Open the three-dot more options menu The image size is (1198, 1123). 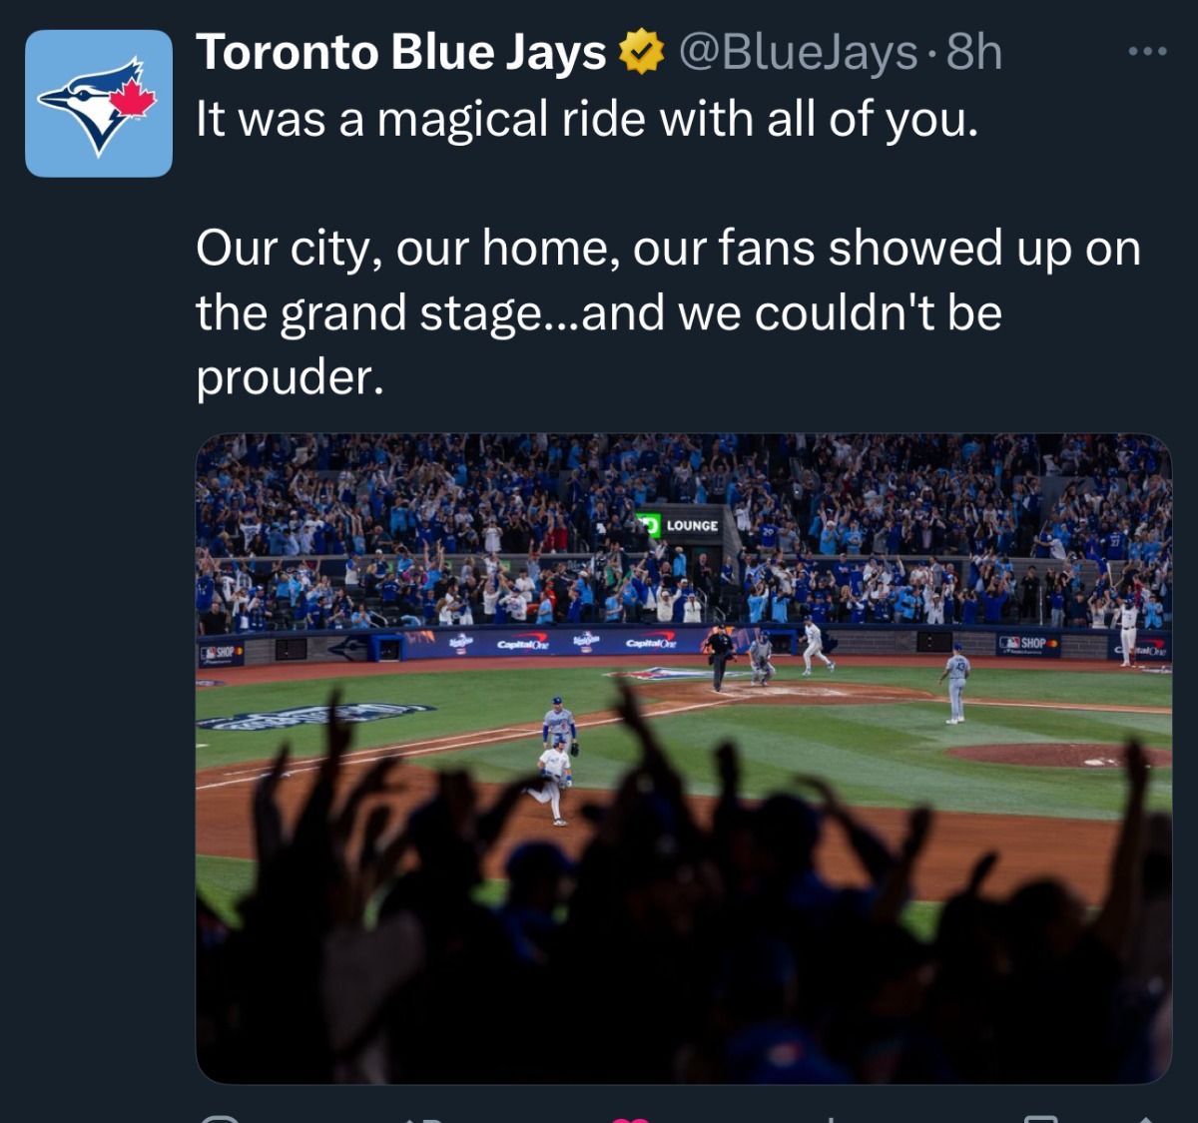pos(1147,52)
